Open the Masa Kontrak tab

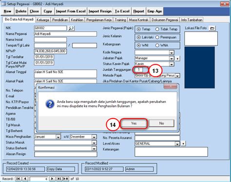pos(138,20)
